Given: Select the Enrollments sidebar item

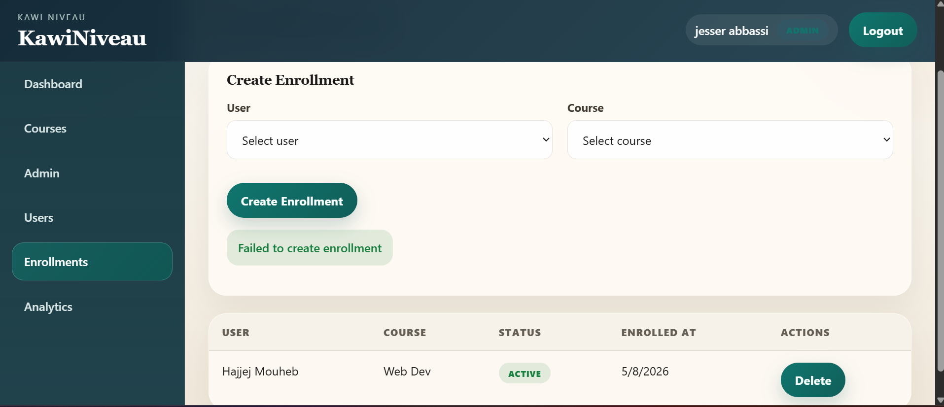Looking at the screenshot, I should click(x=92, y=262).
